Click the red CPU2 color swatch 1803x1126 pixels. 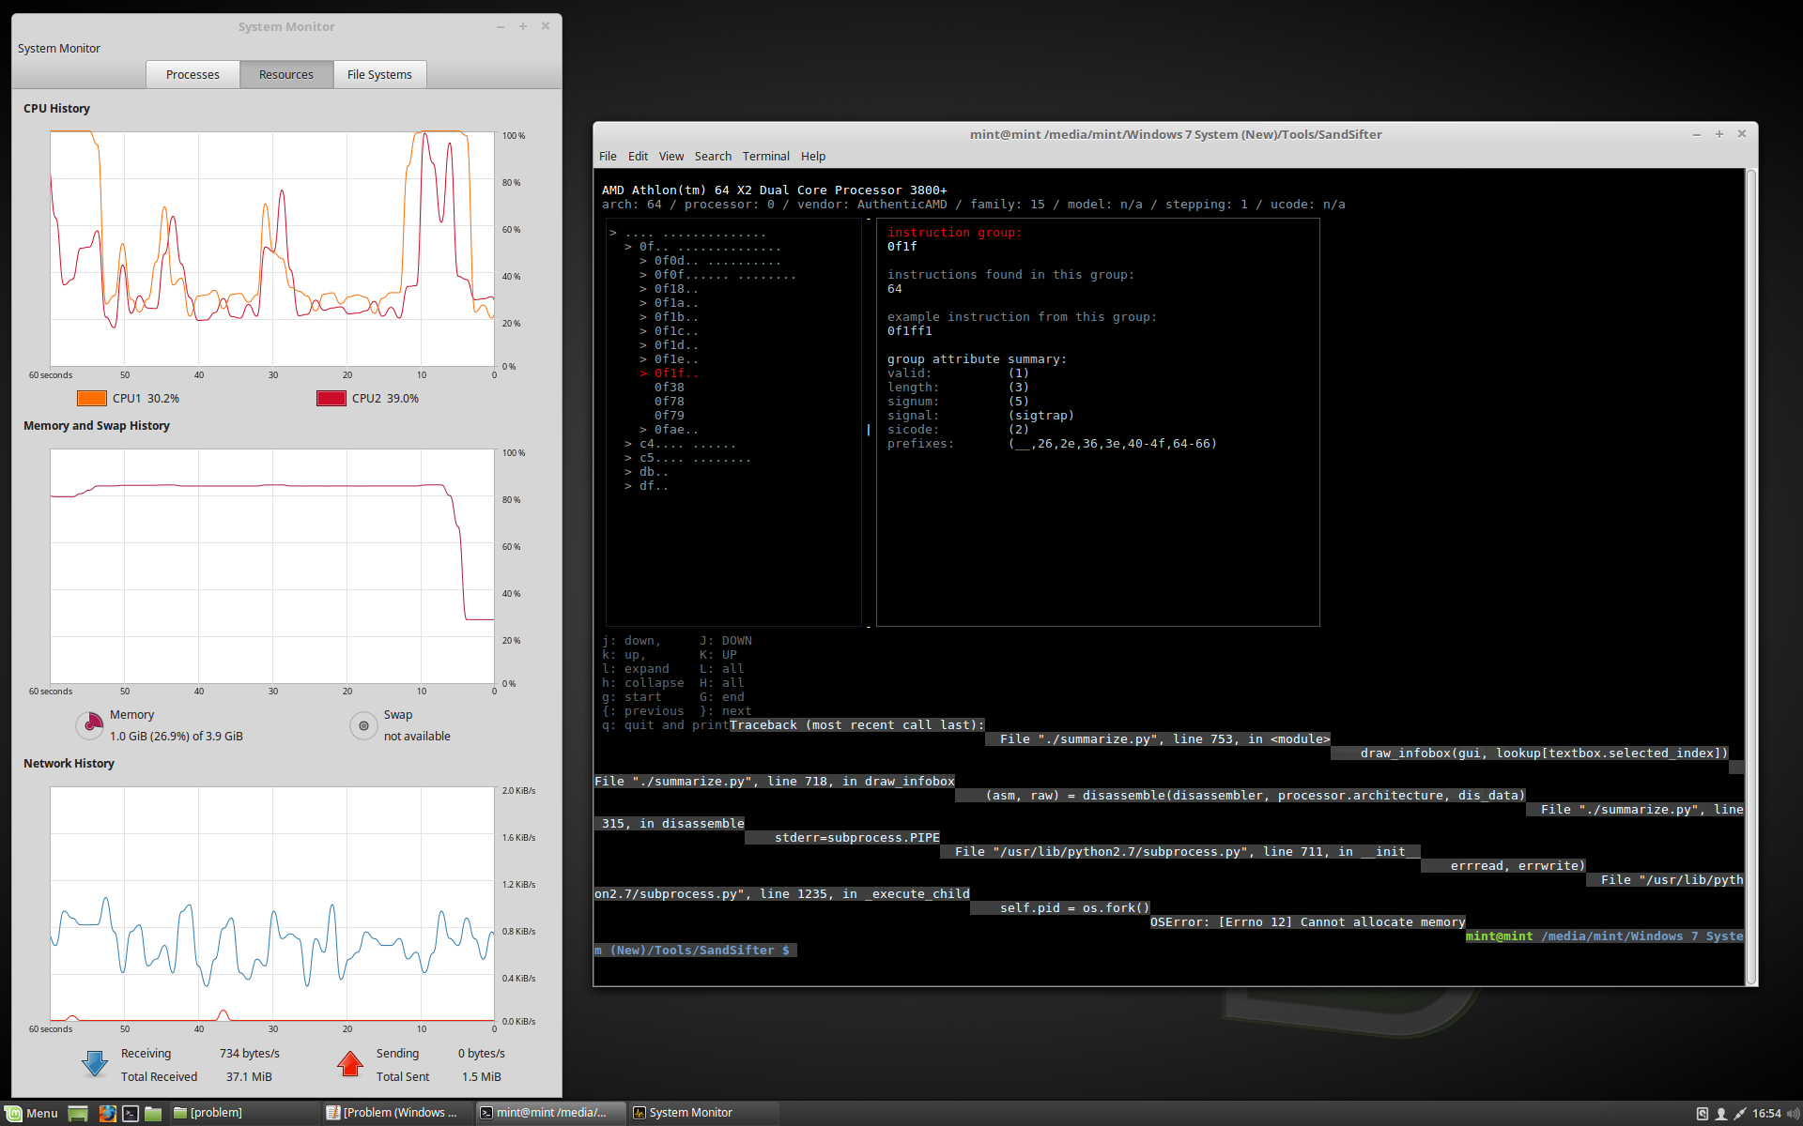(331, 398)
